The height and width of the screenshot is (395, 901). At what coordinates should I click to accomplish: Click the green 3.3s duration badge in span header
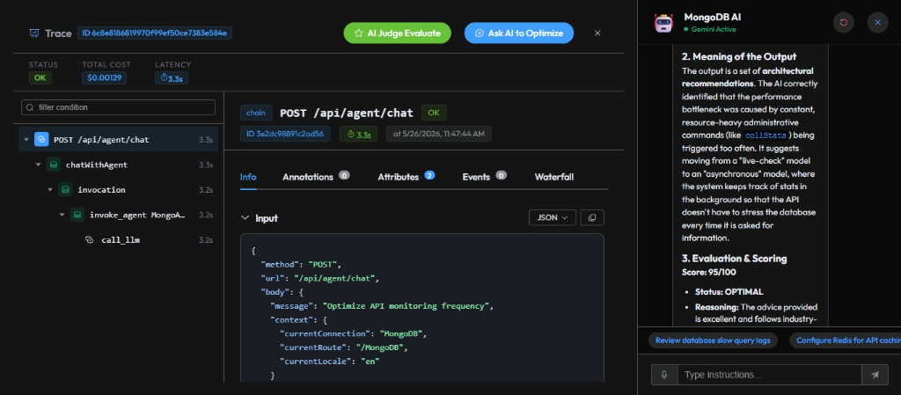359,135
